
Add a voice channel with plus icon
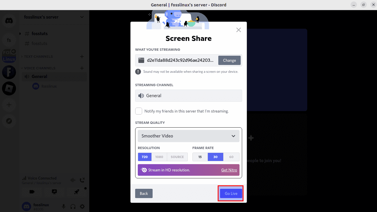tap(82, 68)
